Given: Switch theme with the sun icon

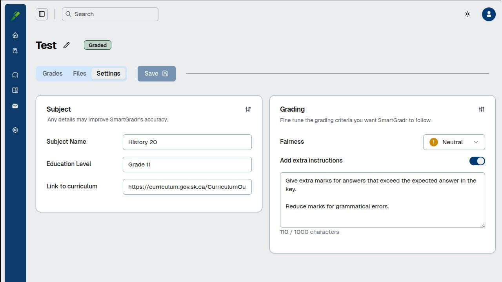Looking at the screenshot, I should click(x=467, y=14).
